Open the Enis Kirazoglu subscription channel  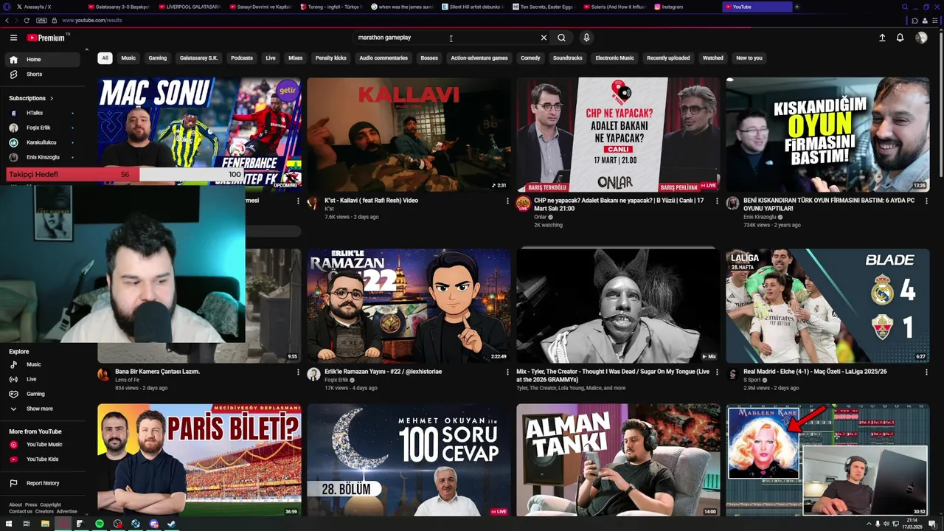point(43,157)
